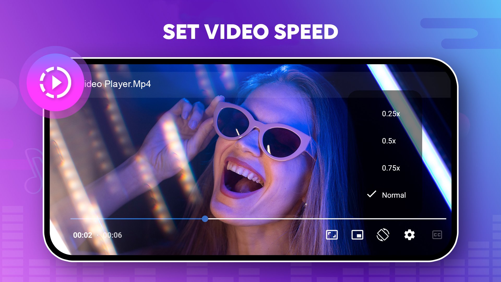Toggle the CC closed captions icon
This screenshot has width=501, height=282.
437,235
